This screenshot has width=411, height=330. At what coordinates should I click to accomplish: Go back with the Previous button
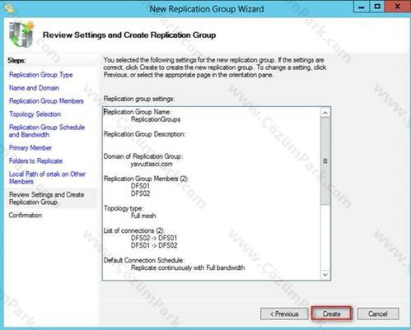284,314
